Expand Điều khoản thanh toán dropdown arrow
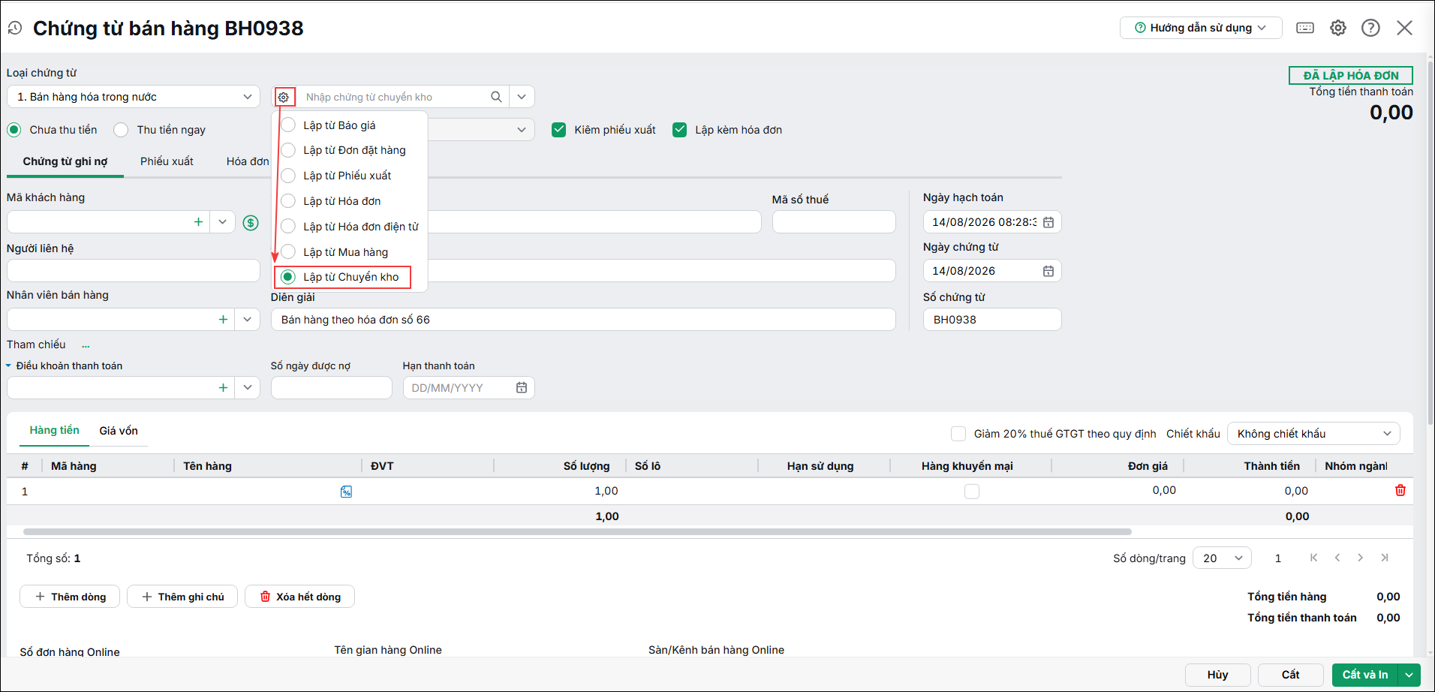The height and width of the screenshot is (692, 1435). point(247,388)
